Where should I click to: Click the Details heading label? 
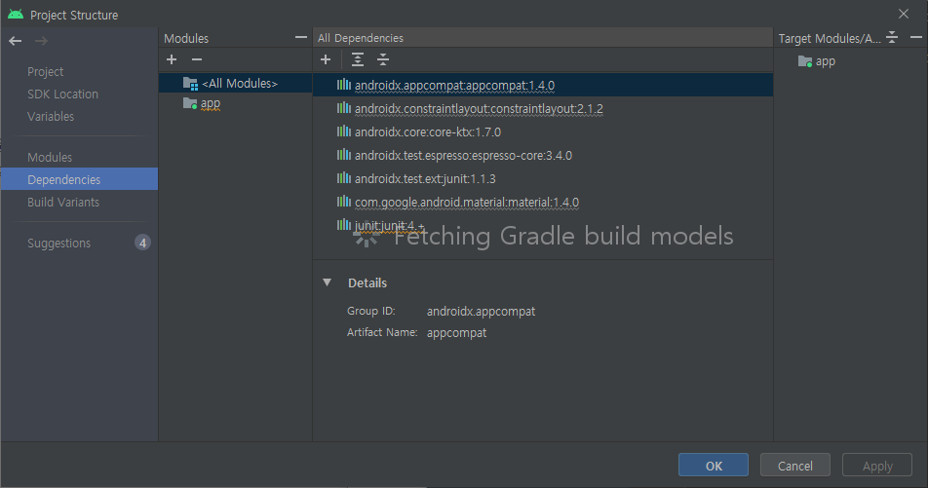pos(367,282)
